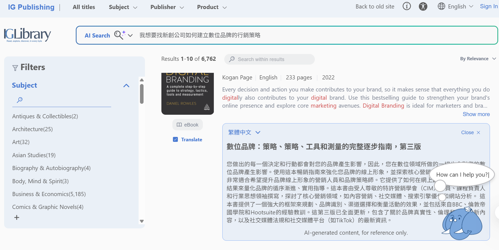This screenshot has width=499, height=250.
Task: Filter by Comics & Graphic Novels(4)
Action: tap(48, 207)
